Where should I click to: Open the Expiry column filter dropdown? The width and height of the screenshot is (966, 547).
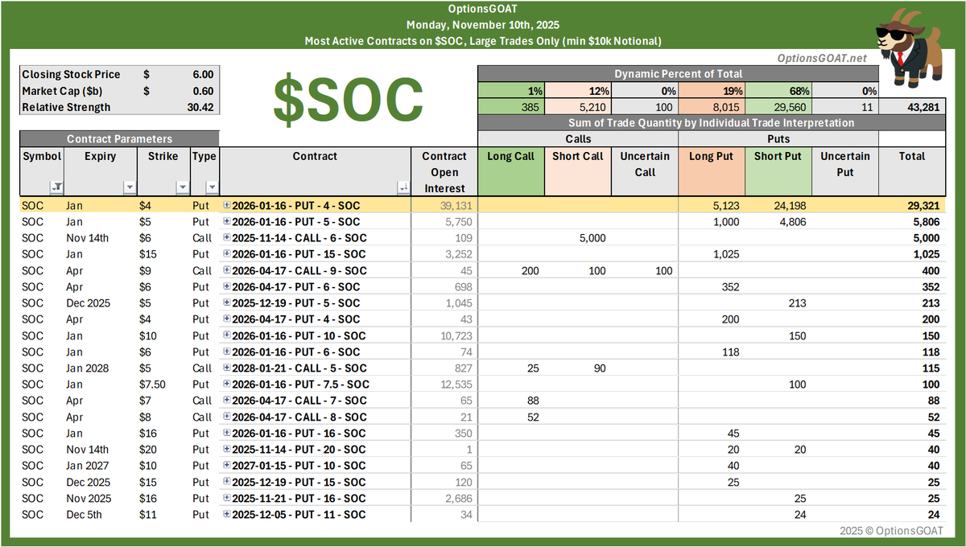point(129,187)
